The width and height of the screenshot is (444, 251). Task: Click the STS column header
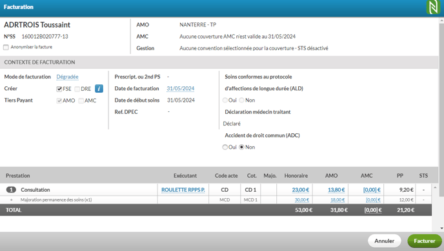click(x=423, y=176)
